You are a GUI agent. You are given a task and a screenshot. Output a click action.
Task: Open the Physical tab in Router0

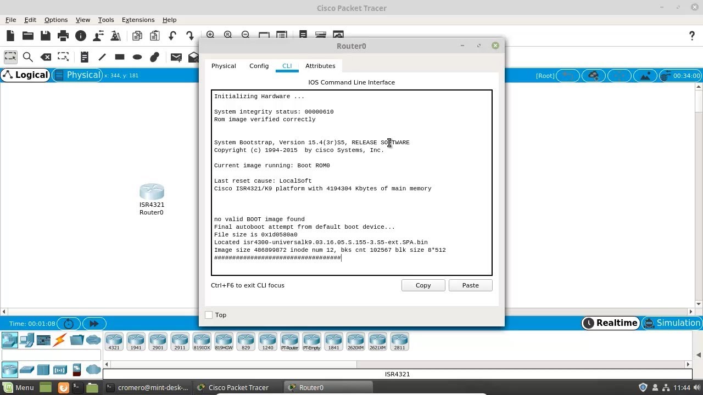224,66
